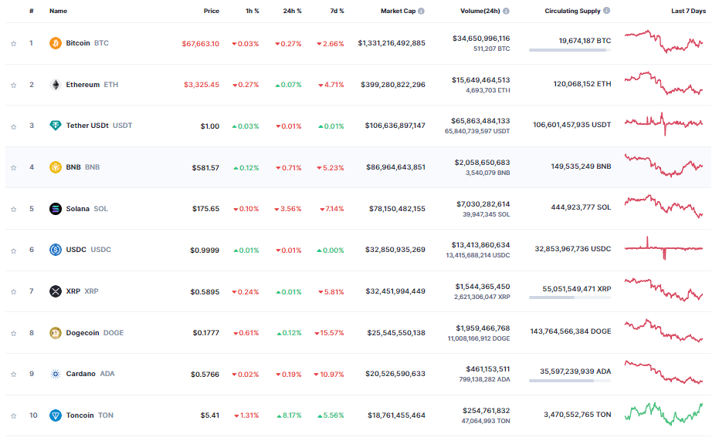Click the Solana logo icon

(56, 209)
